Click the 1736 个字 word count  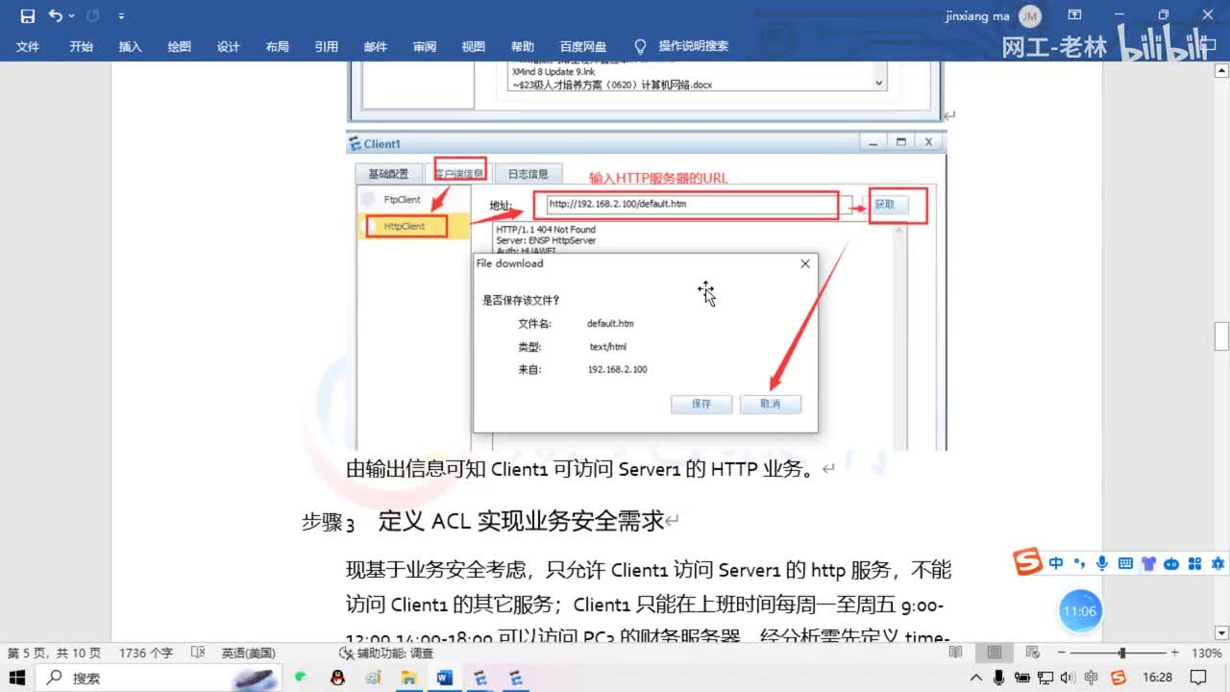click(x=146, y=653)
